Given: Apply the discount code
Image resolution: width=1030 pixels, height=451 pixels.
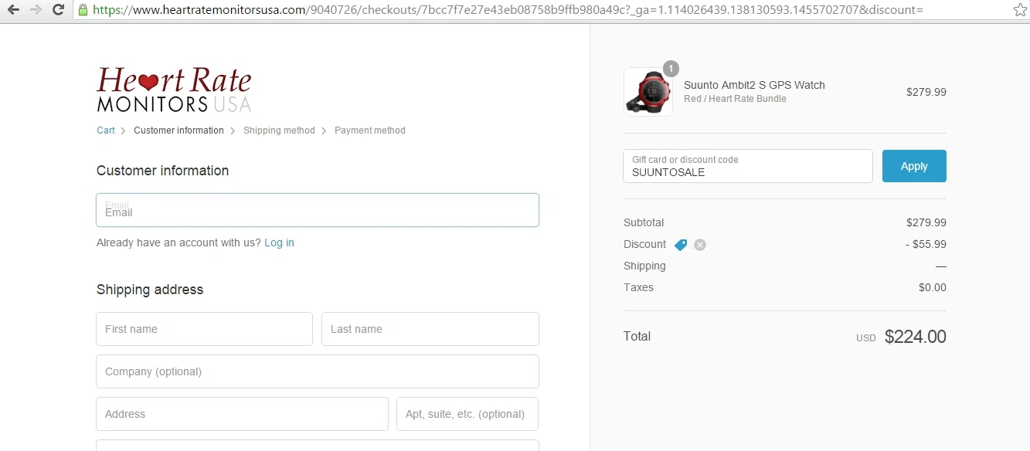Looking at the screenshot, I should [x=914, y=166].
